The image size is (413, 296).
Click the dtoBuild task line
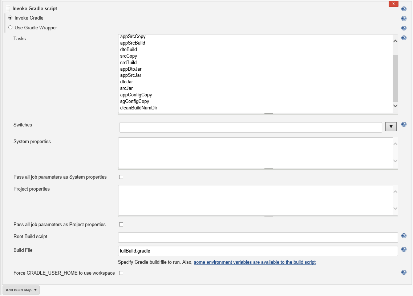pyautogui.click(x=129, y=49)
